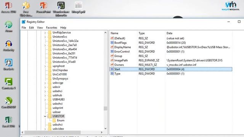This screenshot has width=244, height=137.
Task: Click the USBSTOR folder icon
Action: pos(50,116)
